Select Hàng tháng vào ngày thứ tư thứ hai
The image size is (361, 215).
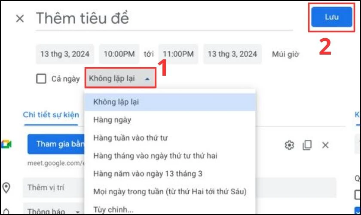point(170,156)
